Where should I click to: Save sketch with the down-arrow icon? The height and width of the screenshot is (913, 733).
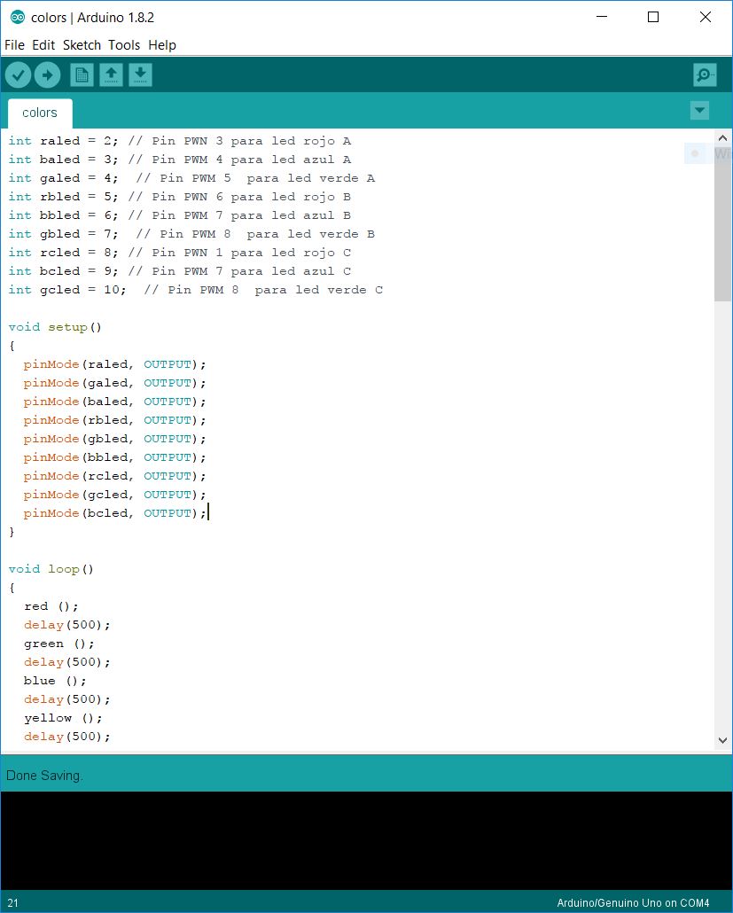tap(140, 75)
